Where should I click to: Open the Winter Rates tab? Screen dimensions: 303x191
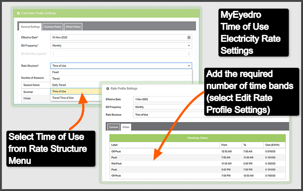73,27
